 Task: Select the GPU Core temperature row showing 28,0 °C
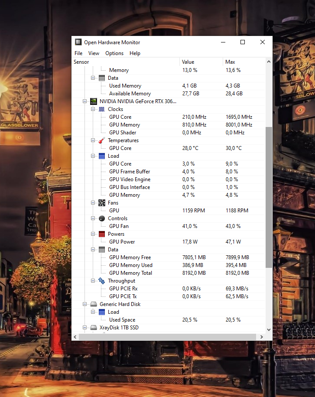[x=169, y=148]
